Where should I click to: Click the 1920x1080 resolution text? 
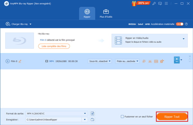pos(61,61)
